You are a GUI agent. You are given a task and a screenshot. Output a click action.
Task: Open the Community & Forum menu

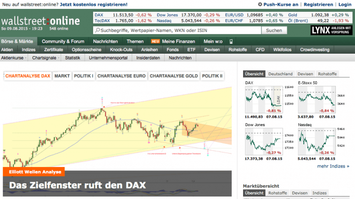63,41
